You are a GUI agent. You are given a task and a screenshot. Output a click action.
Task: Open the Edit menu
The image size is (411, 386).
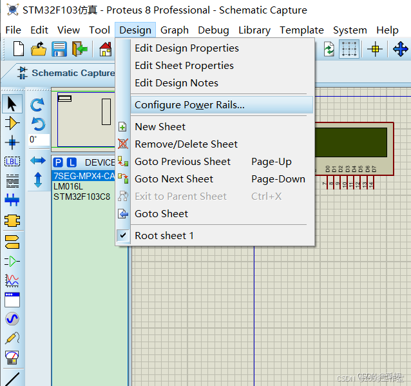pyautogui.click(x=39, y=30)
